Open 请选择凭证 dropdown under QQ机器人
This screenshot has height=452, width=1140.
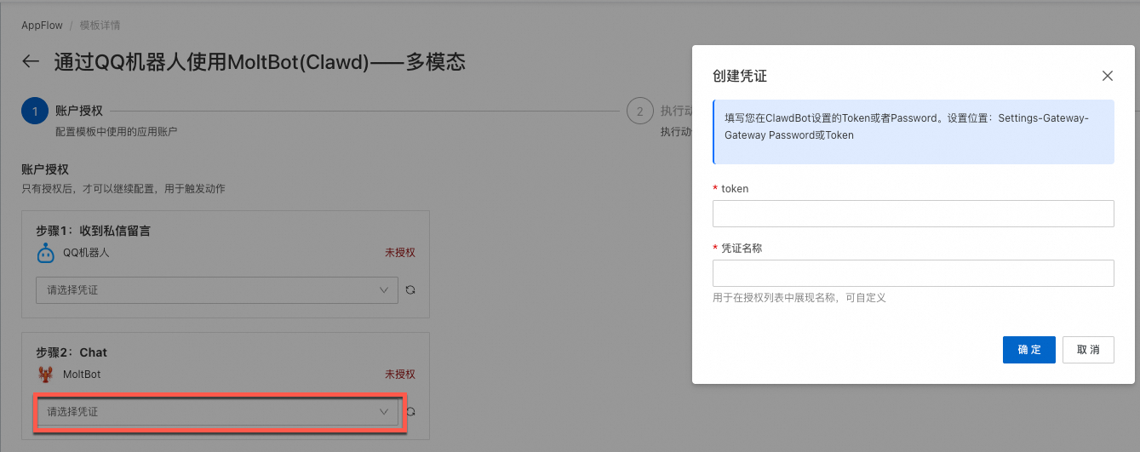[x=217, y=290]
